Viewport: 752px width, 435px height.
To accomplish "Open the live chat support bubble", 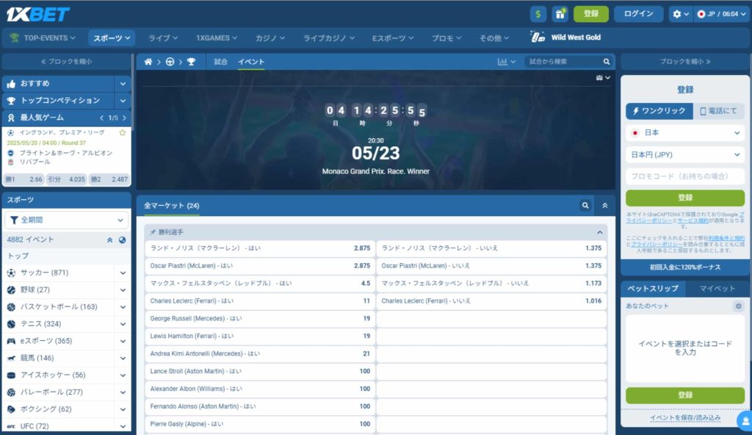I will click(x=745, y=420).
